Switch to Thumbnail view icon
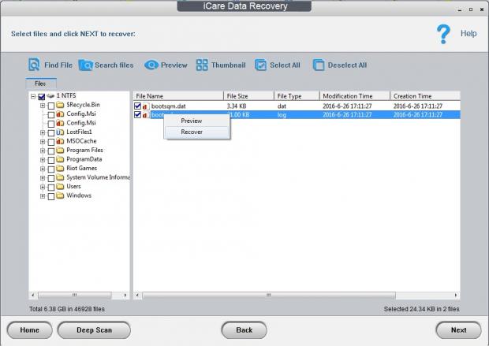The width and height of the screenshot is (489, 346). pos(202,65)
